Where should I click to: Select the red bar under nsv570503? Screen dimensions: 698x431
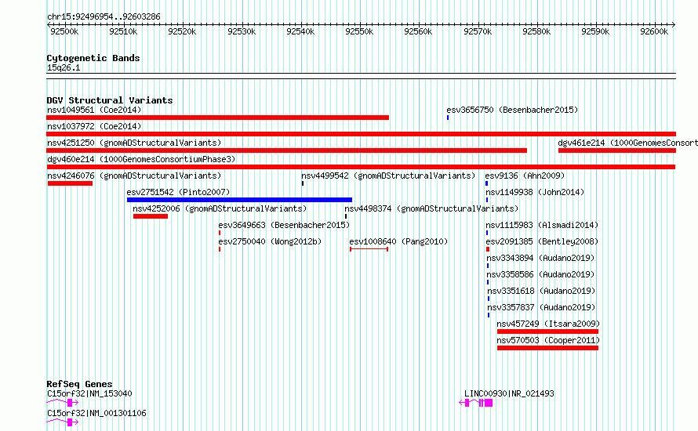coord(547,348)
